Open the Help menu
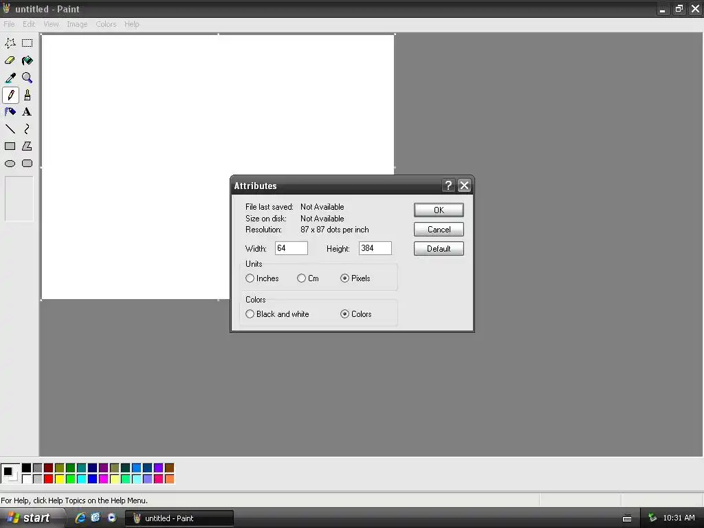The height and width of the screenshot is (528, 704). coord(131,24)
